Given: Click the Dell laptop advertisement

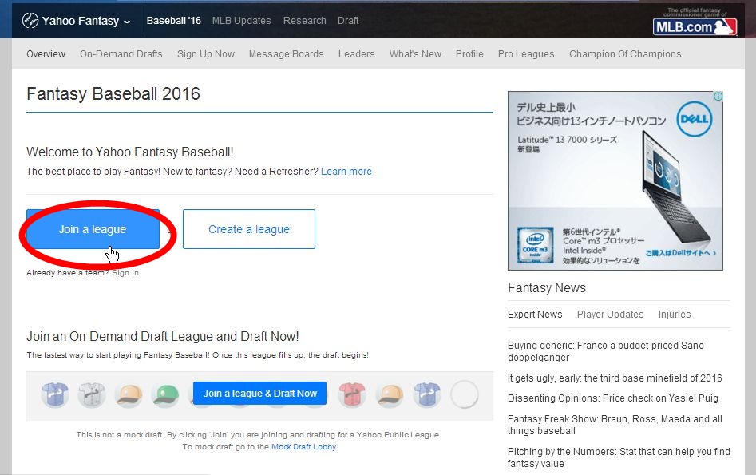Looking at the screenshot, I should pyautogui.click(x=615, y=181).
